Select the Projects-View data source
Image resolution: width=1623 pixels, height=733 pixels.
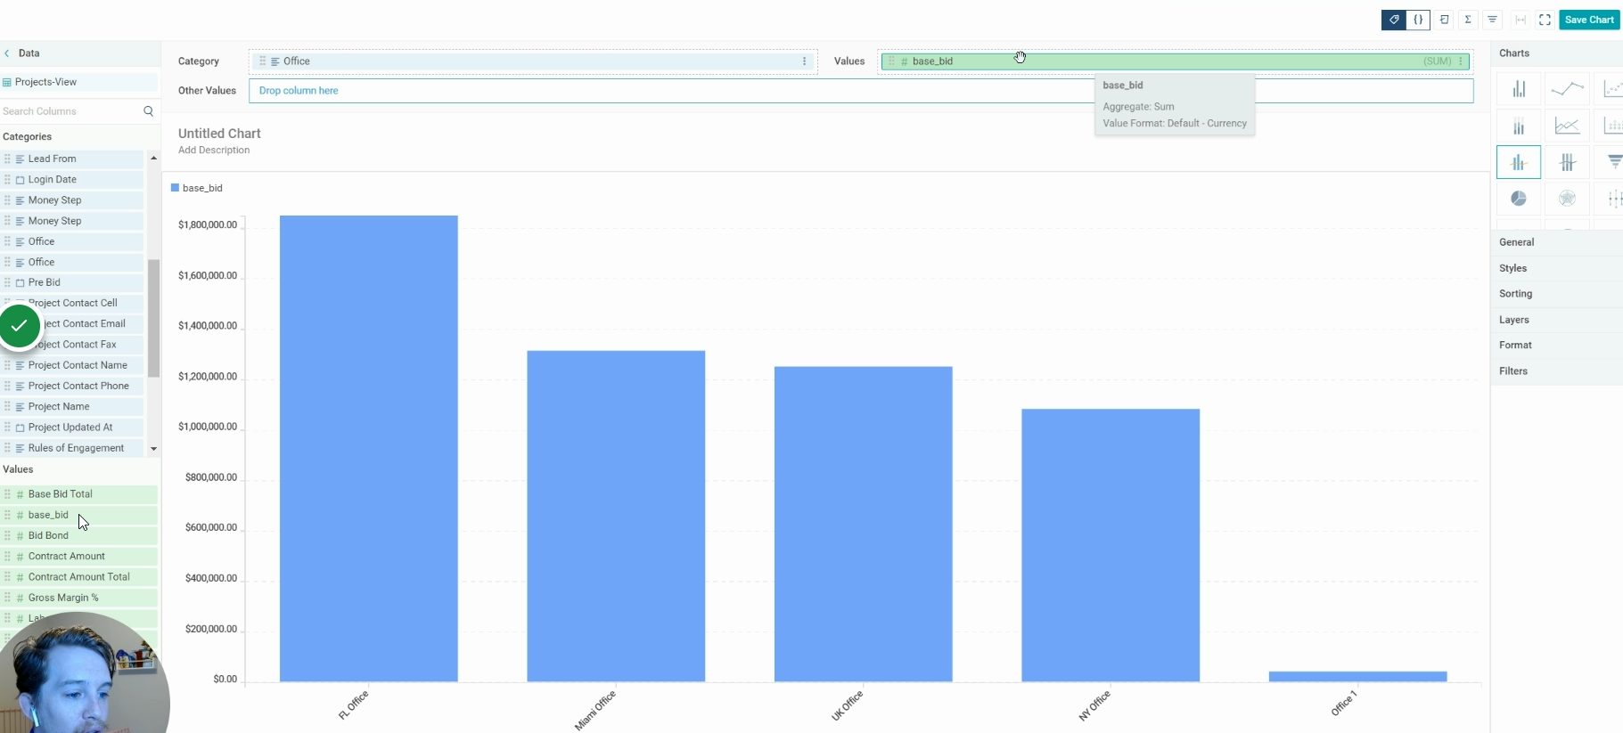point(78,82)
